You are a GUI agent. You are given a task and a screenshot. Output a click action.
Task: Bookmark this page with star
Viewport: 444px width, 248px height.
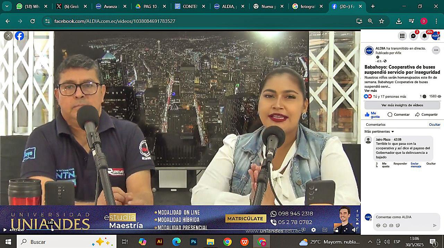(x=382, y=21)
